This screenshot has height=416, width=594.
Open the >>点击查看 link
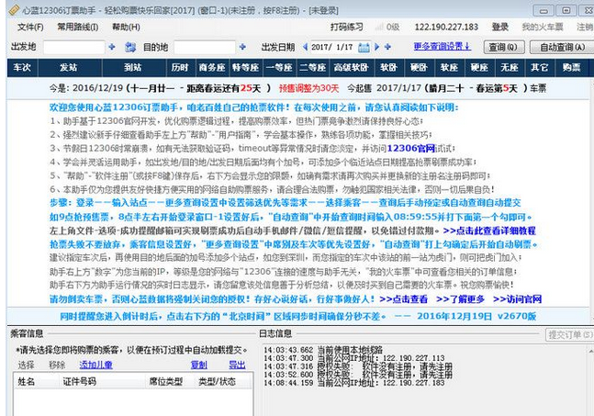403,299
